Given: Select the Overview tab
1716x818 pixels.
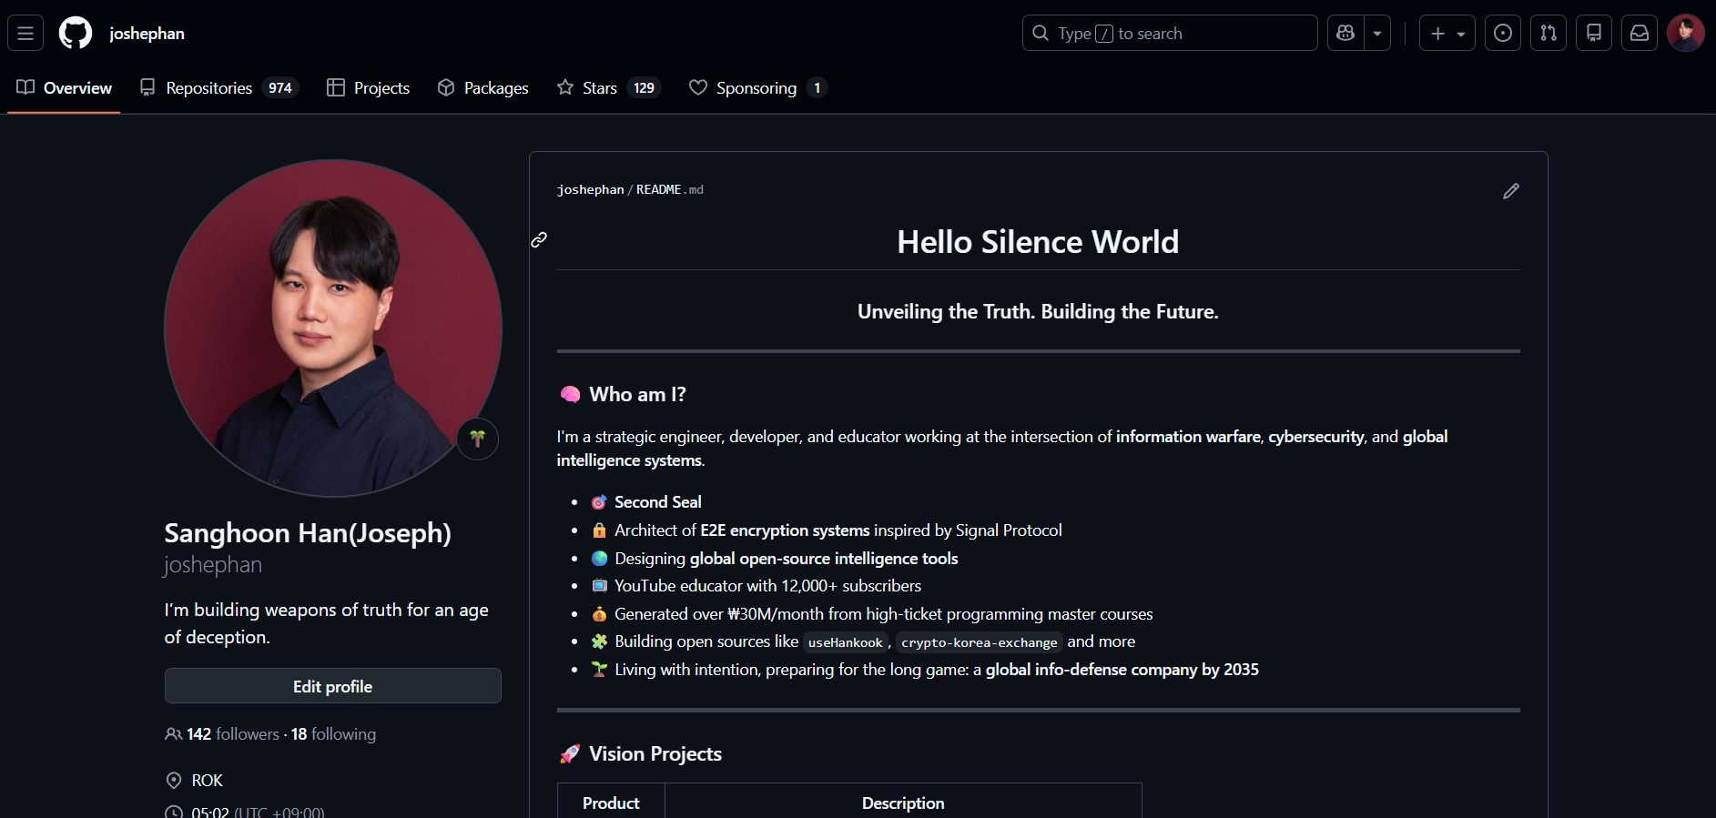Looking at the screenshot, I should (64, 88).
